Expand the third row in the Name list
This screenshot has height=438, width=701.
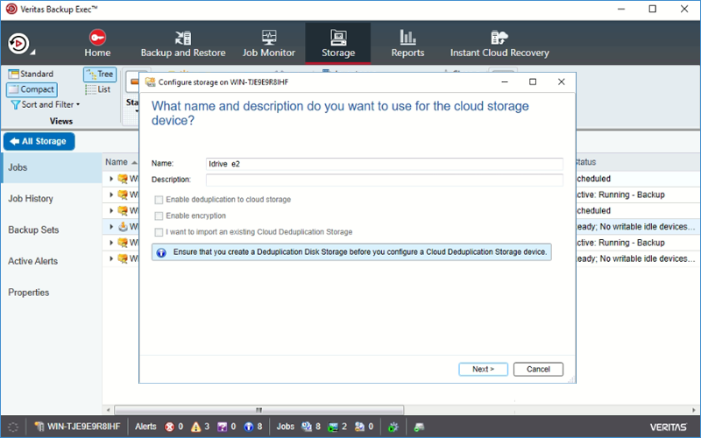(111, 210)
